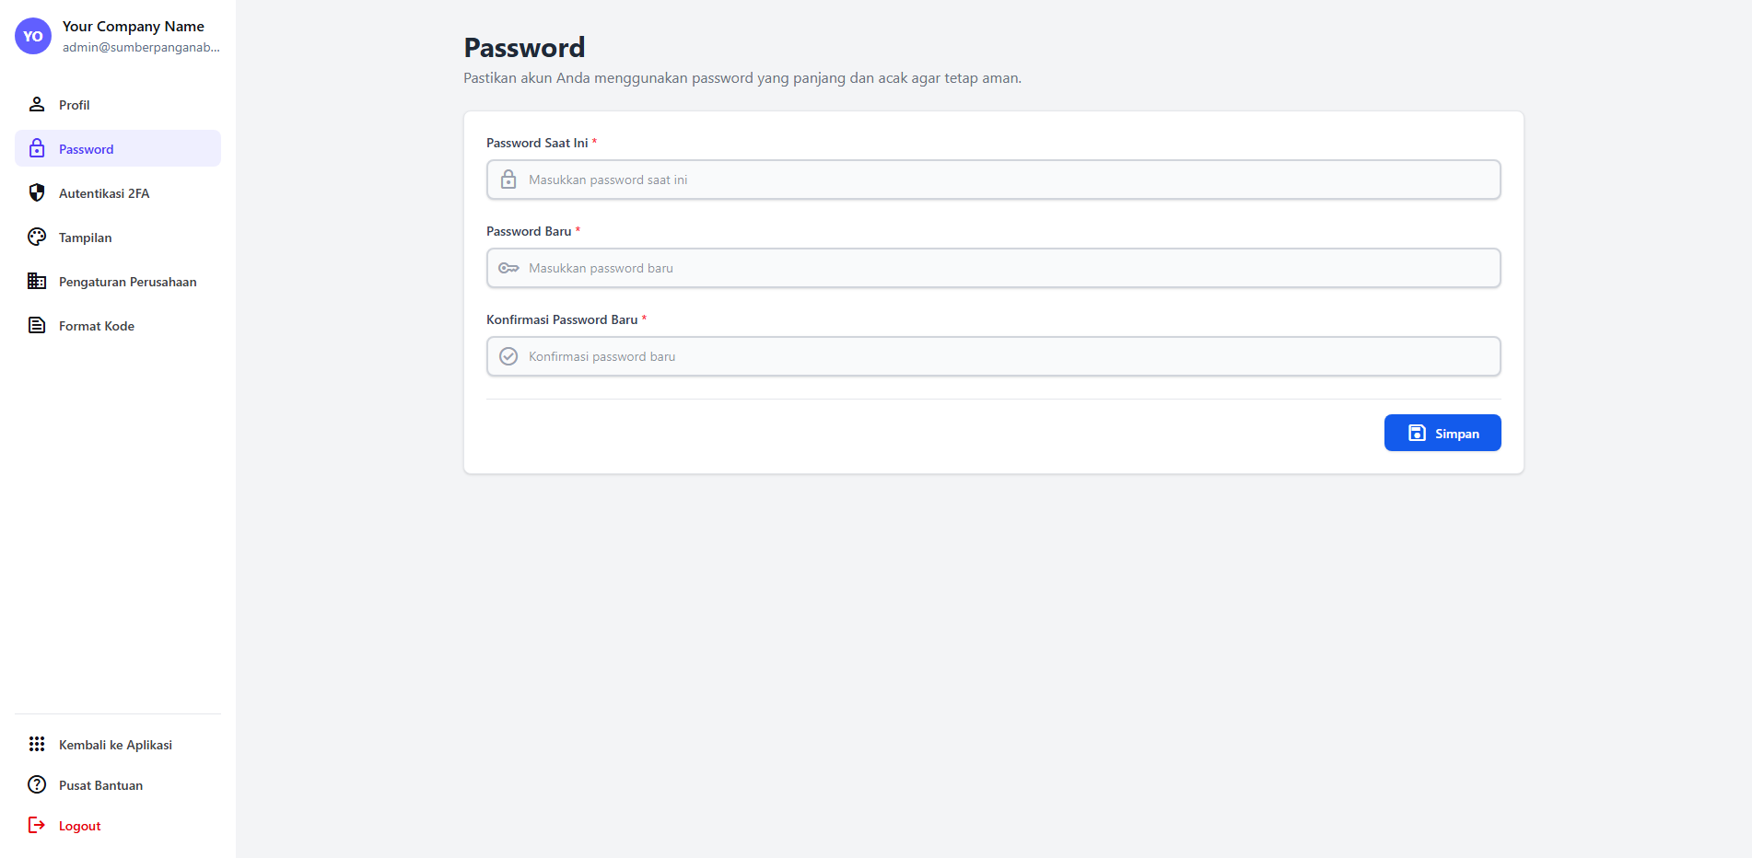
Task: Select the shield icon for Autentikasi 2FA
Action: pos(36,192)
